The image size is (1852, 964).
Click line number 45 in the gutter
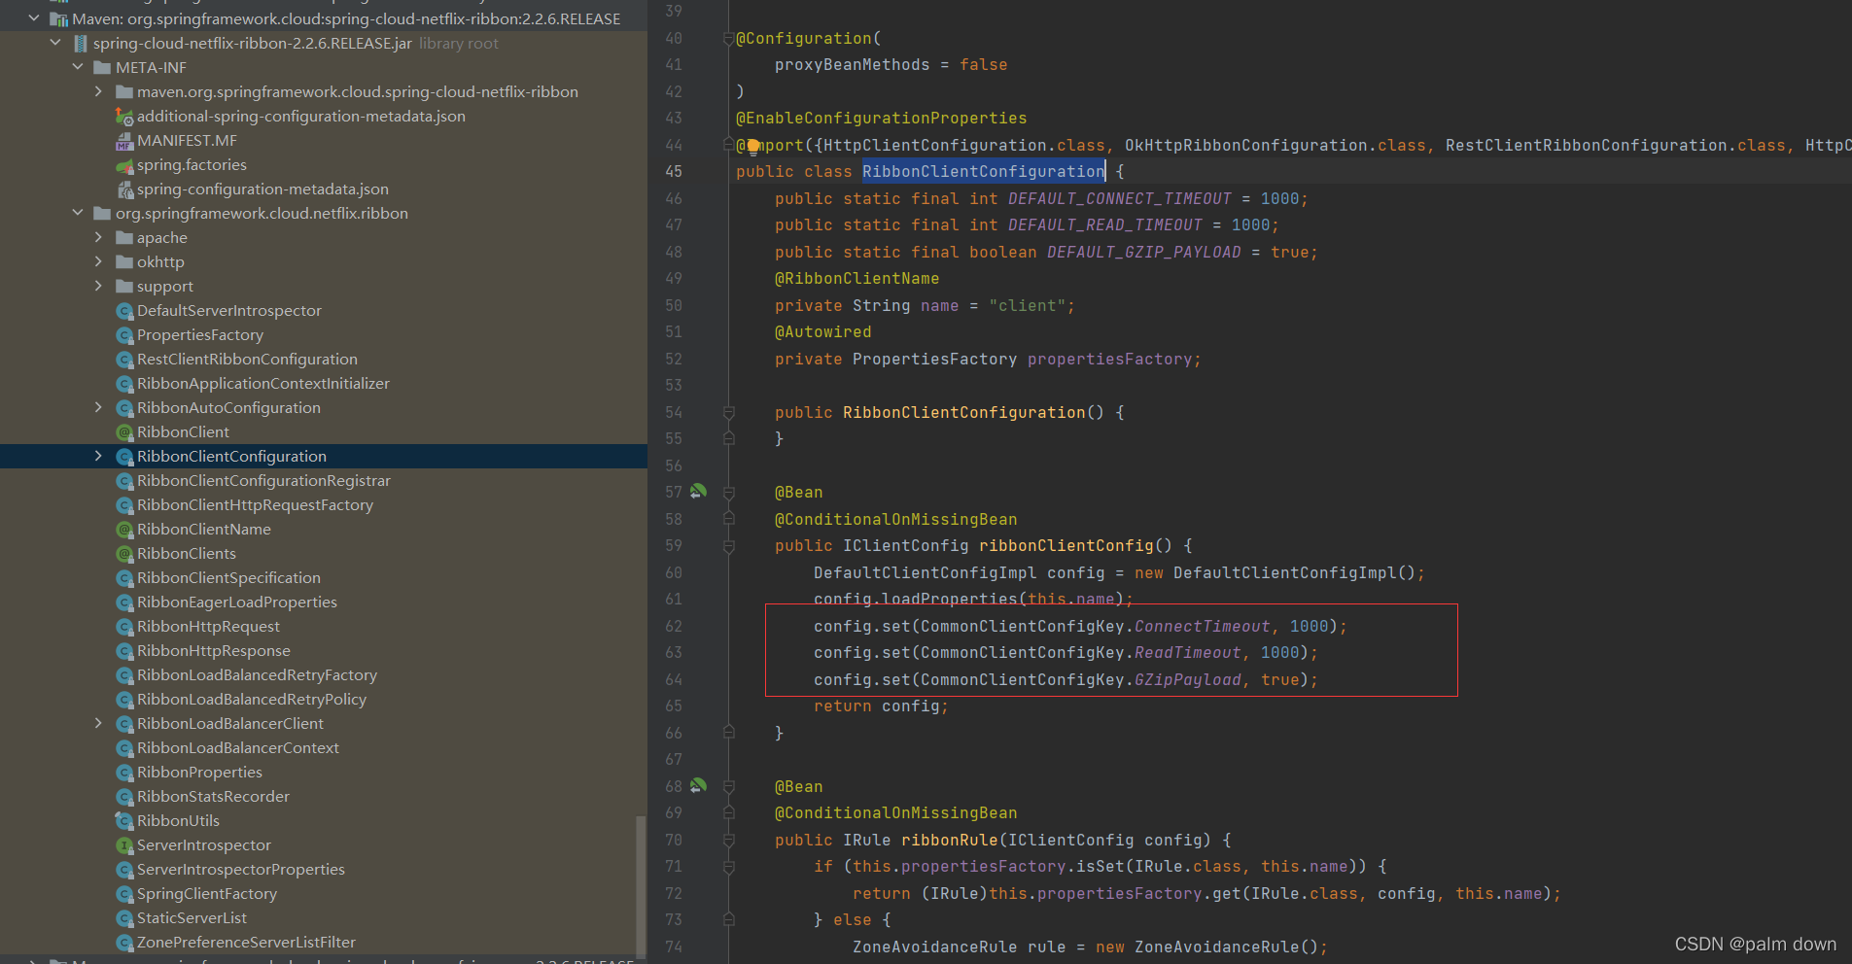(x=674, y=171)
